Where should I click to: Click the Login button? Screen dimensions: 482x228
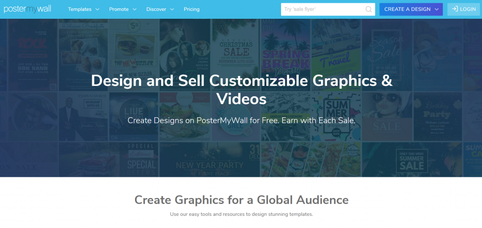tap(465, 9)
